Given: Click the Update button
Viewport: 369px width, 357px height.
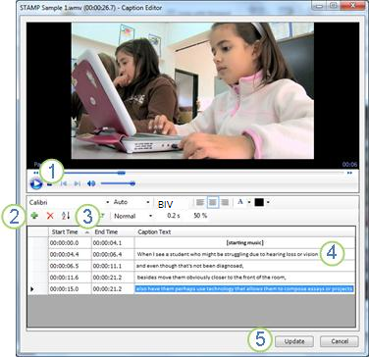Looking at the screenshot, I should click(294, 341).
